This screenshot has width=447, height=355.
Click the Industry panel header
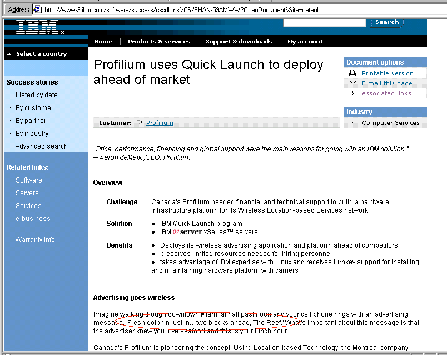pos(385,112)
